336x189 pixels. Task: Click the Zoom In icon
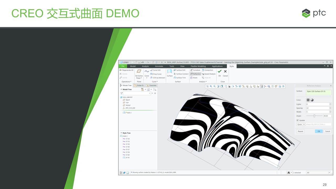click(211, 86)
